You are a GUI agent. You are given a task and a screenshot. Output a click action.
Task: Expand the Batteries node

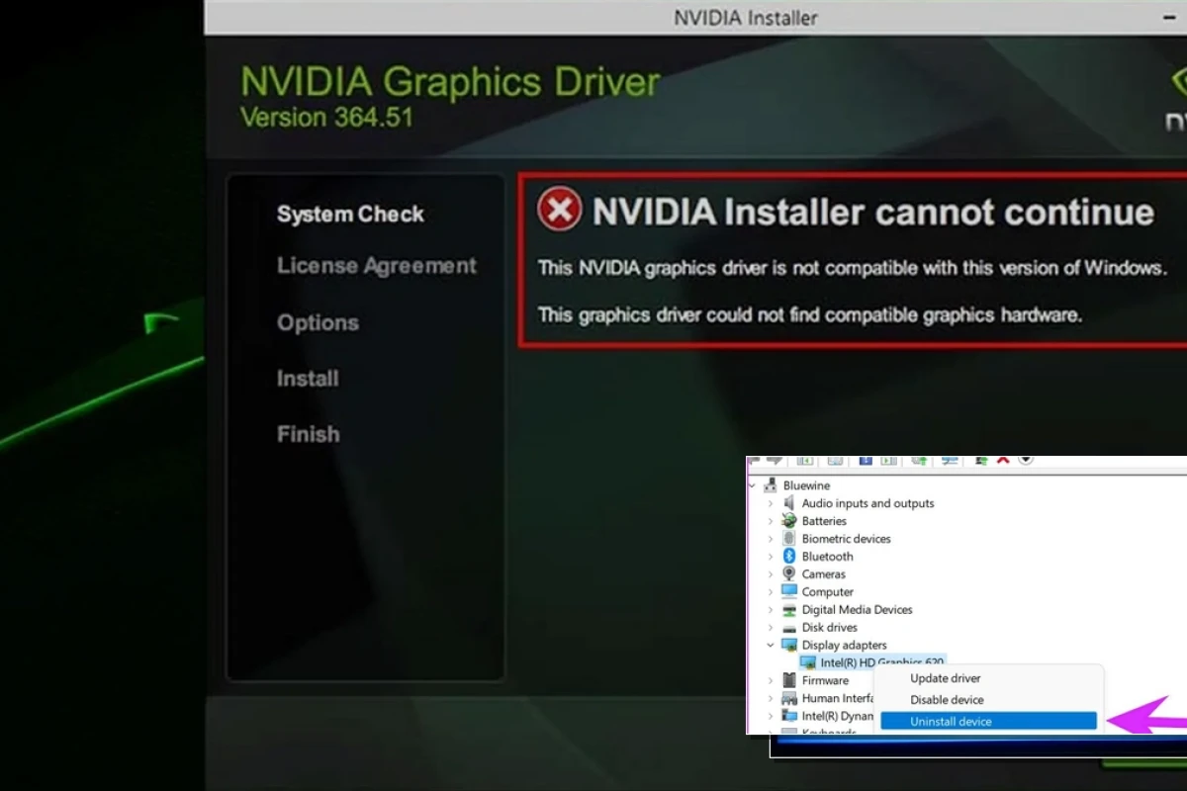[772, 521]
